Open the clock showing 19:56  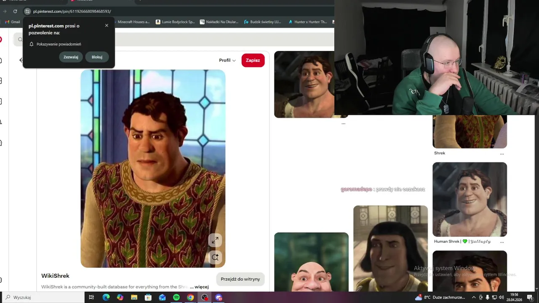(514, 297)
